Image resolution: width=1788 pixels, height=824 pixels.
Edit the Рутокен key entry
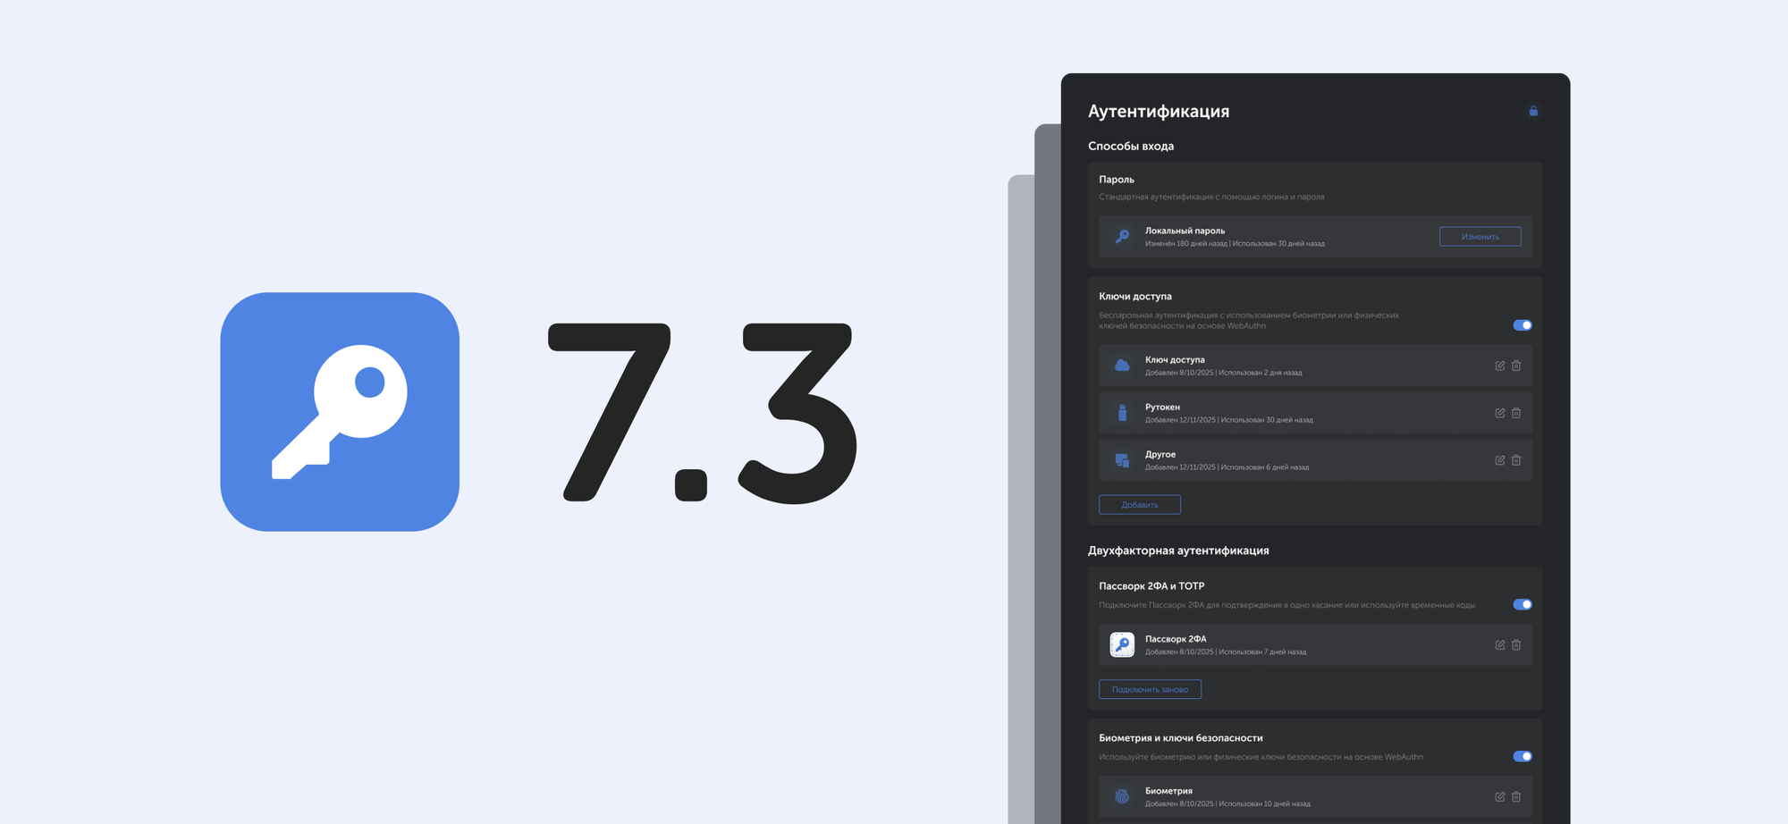tap(1500, 413)
